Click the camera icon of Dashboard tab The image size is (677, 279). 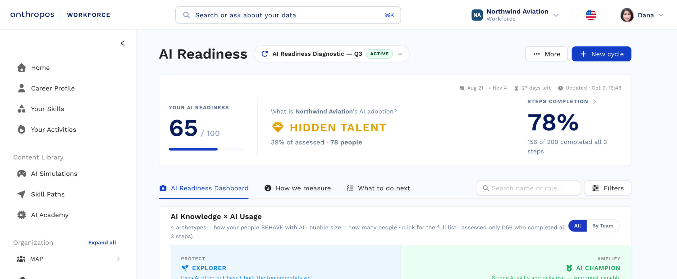(163, 188)
